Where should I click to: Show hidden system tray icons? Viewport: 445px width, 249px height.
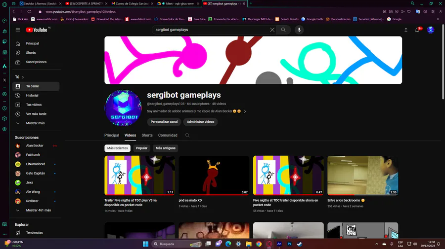377,244
